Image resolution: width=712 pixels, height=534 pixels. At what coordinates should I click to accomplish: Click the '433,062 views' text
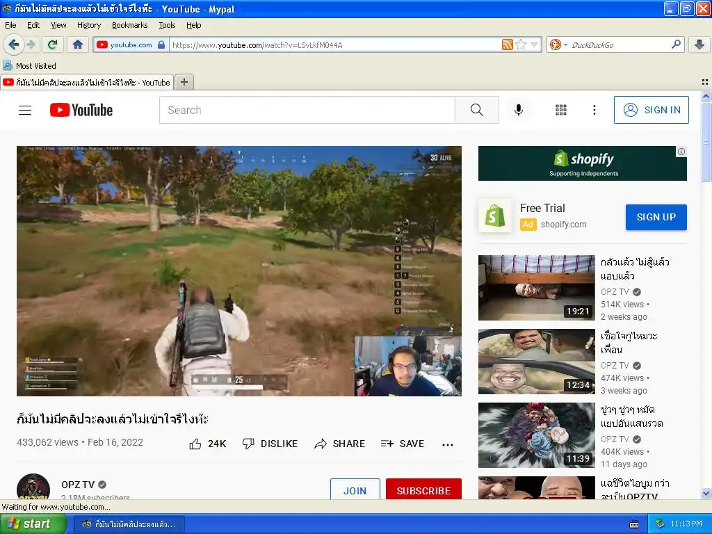48,442
